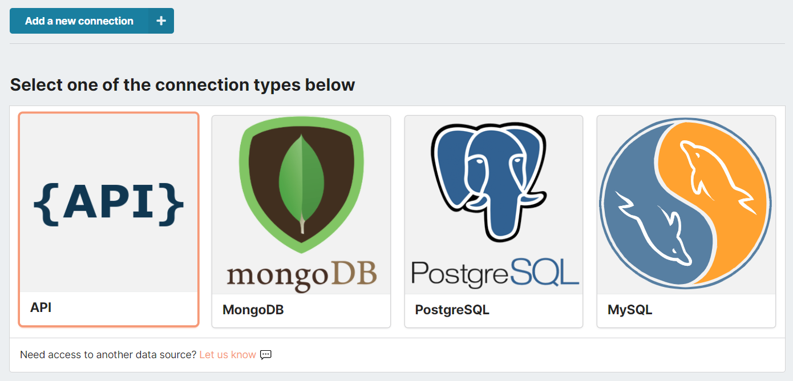This screenshot has width=793, height=381.
Task: Follow the Let us know link
Action: coord(228,355)
